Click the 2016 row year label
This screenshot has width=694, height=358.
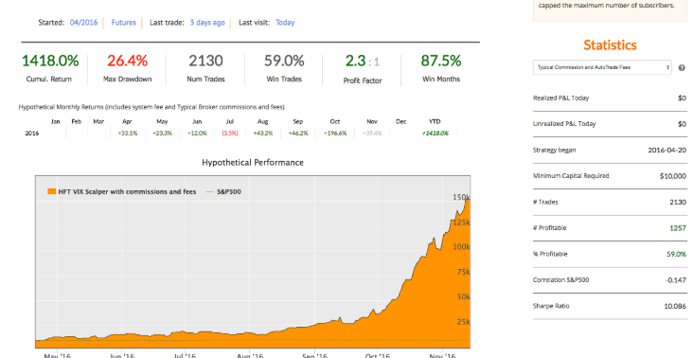pos(32,134)
